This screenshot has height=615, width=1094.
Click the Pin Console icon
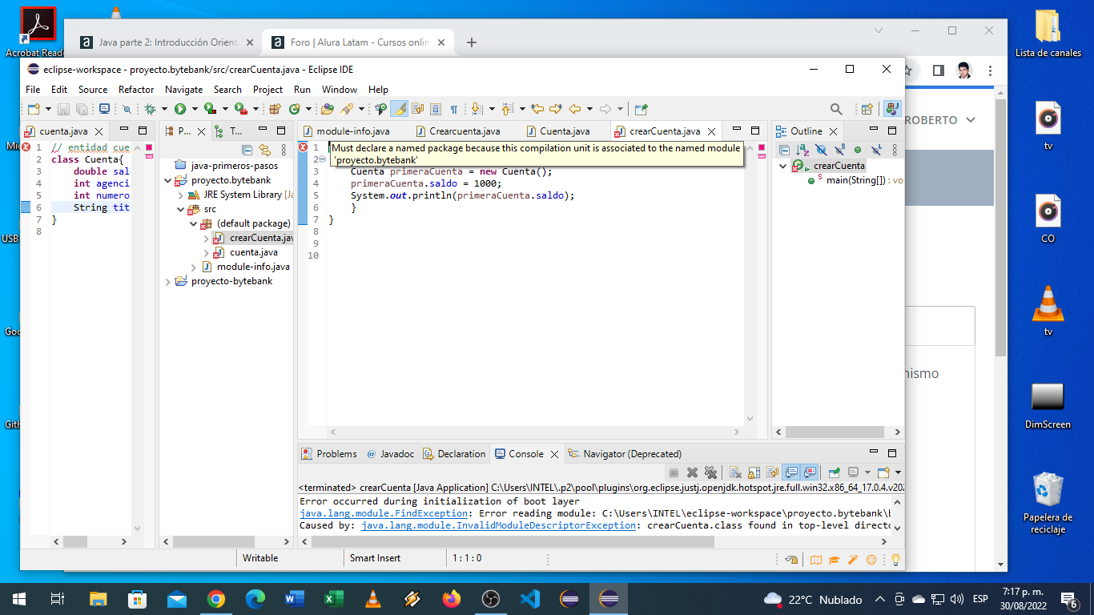tap(835, 472)
